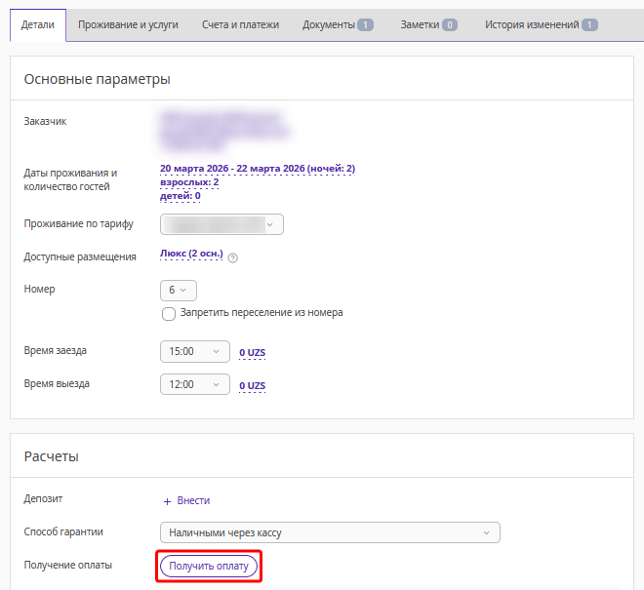Screen dimensions: 644x590
Task: Click the help icon next to Люкс
Action: [x=233, y=257]
